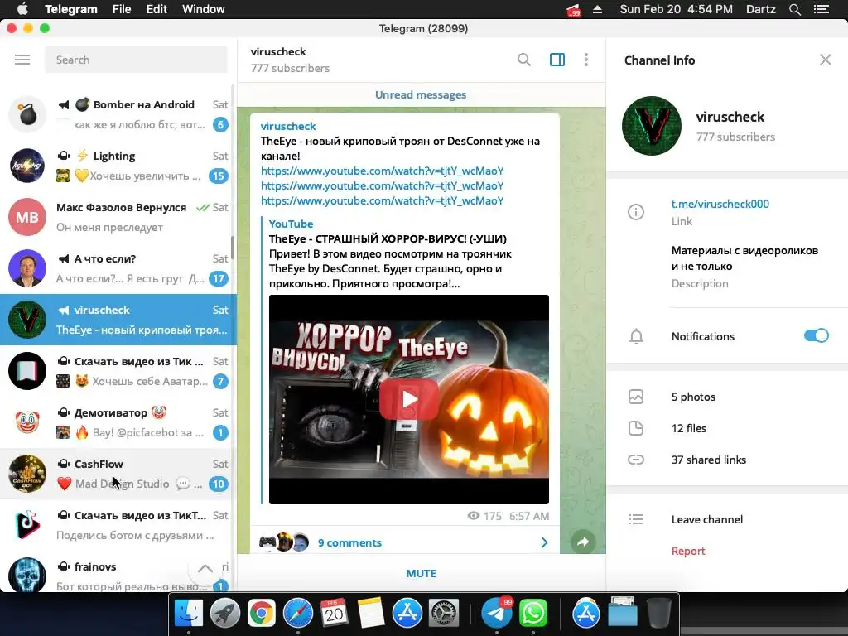Toggle the right sidebar panel icon
The image size is (848, 636).
557,60
